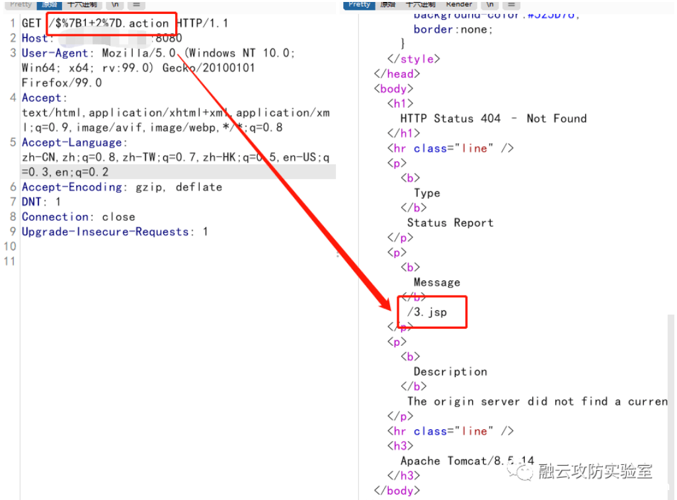Screen dimensions: 677x500
Task: Switch response view to Pretty tab
Action: tap(359, 5)
